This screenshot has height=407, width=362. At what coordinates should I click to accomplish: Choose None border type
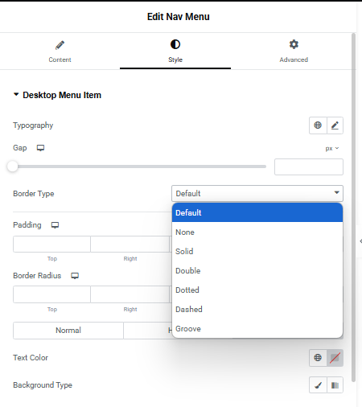coord(257,232)
